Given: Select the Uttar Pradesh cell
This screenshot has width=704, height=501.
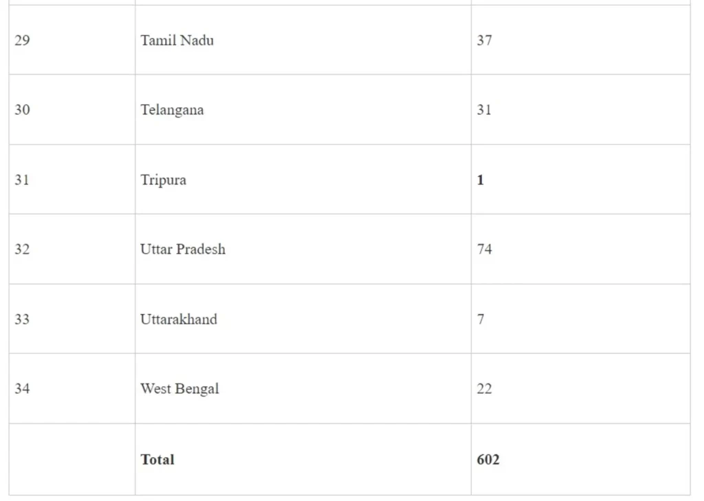Looking at the screenshot, I should pos(183,249).
